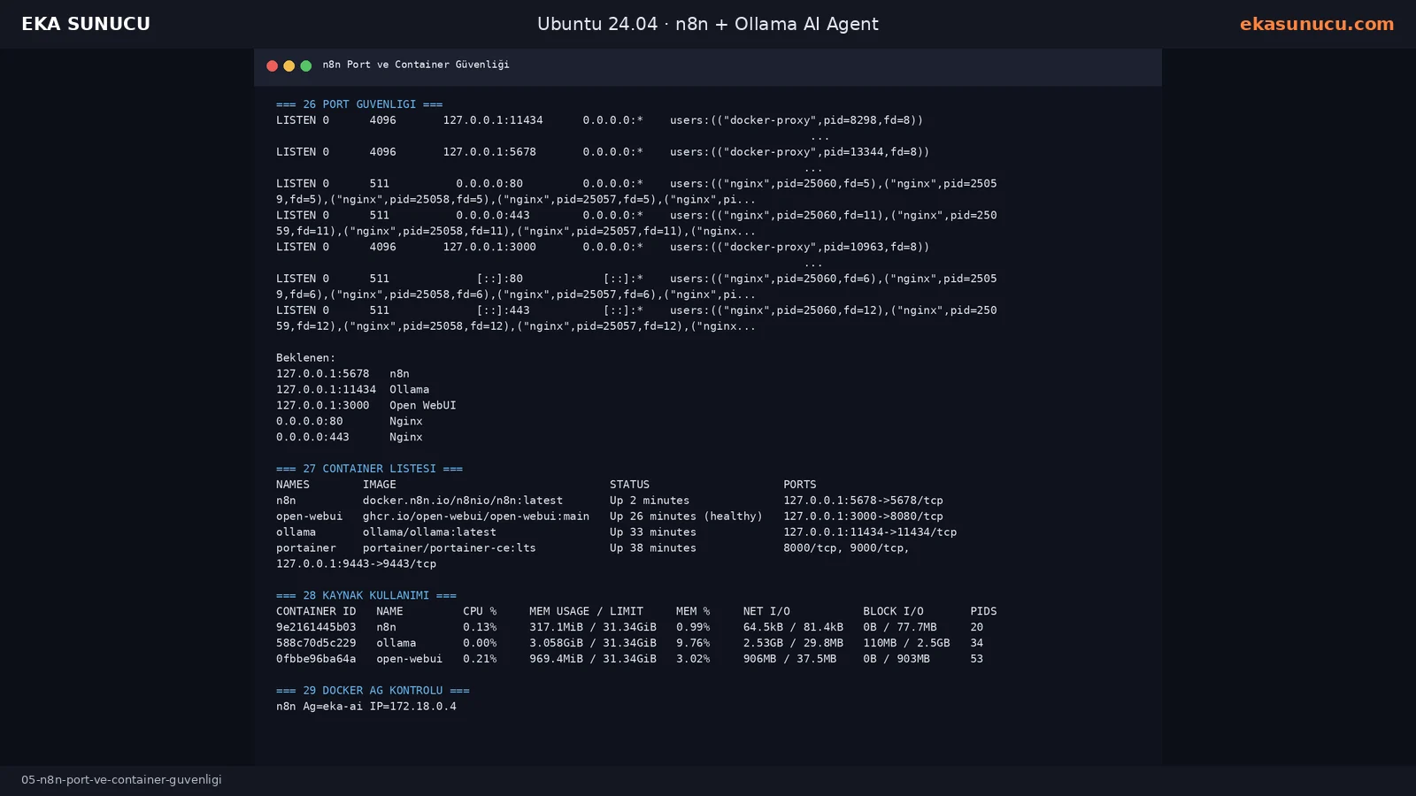Click the expected entry 'Open WebUI'

(423, 406)
